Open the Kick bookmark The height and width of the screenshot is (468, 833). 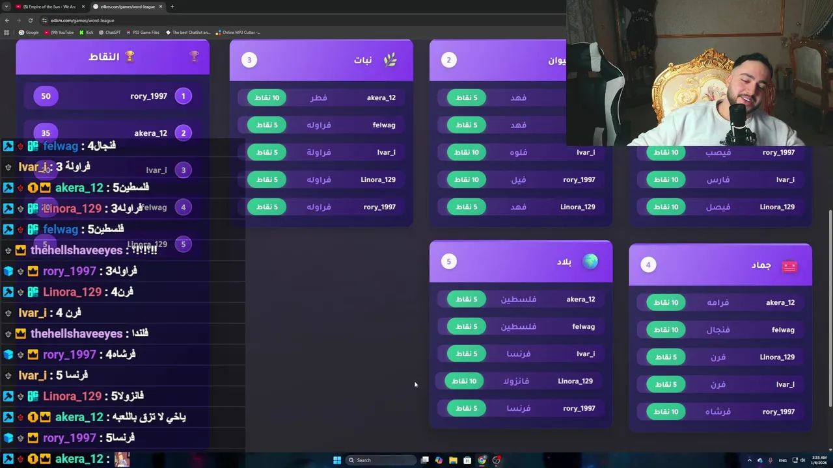(x=86, y=32)
